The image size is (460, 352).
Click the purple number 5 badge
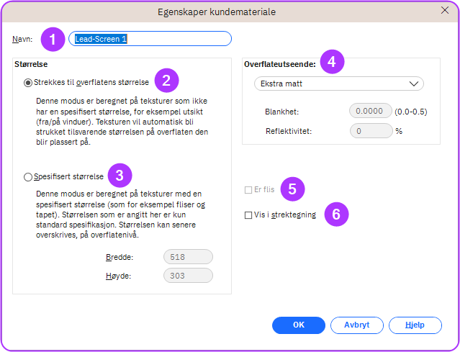pos(292,190)
